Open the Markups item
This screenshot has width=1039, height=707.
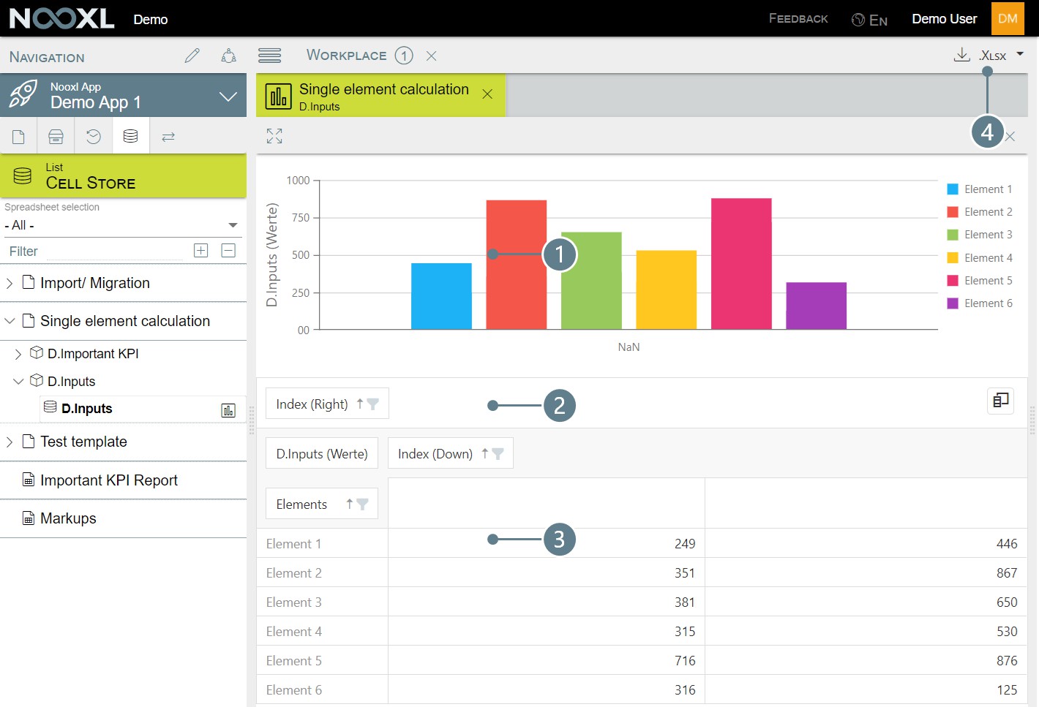coord(68,518)
